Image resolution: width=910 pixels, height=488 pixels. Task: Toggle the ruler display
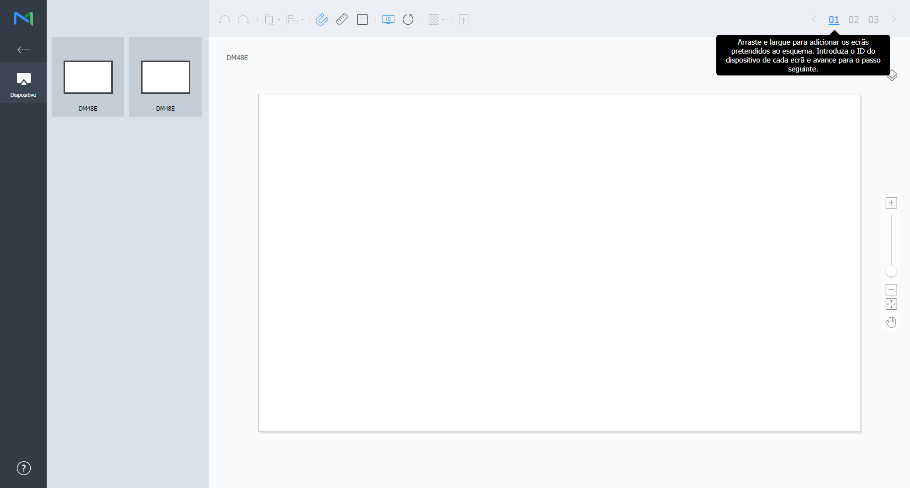point(342,20)
